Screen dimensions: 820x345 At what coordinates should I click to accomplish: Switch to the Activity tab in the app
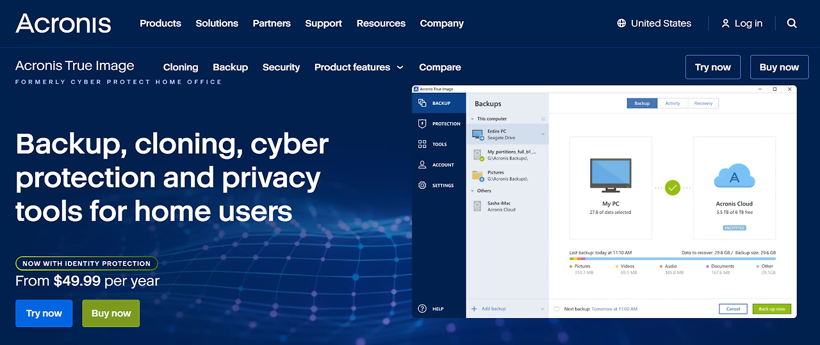click(673, 103)
